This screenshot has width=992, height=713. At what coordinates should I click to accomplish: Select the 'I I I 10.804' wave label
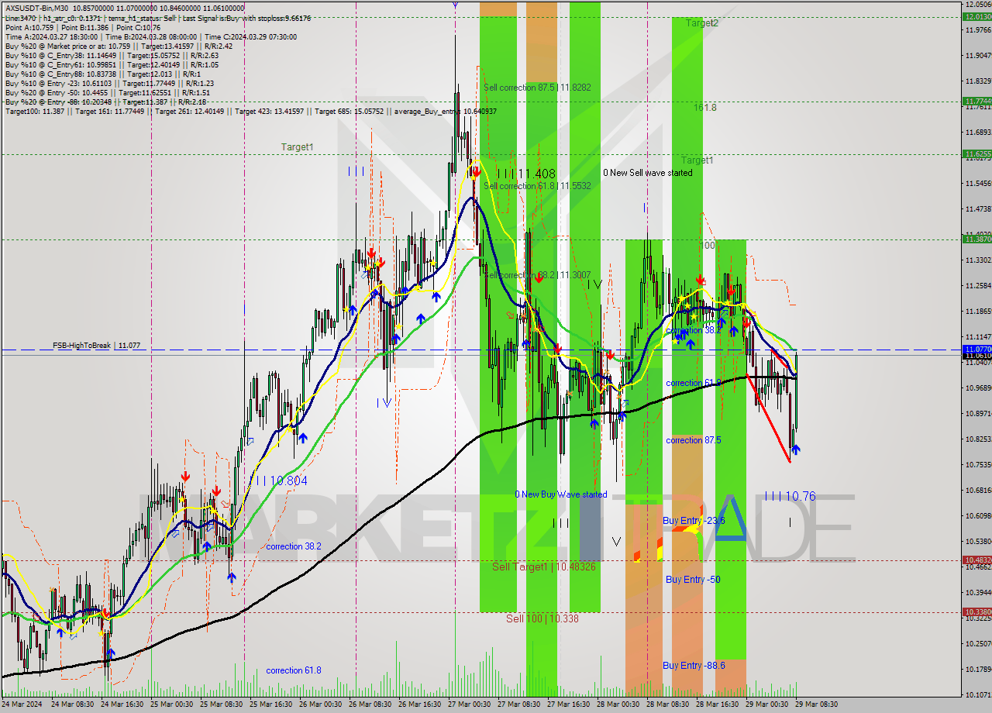(x=281, y=480)
